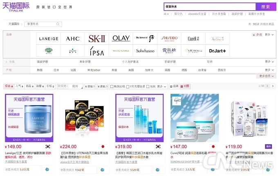The image size is (278, 176).
Task: Go to the previous results page arrow
Action: [x=267, y=86]
